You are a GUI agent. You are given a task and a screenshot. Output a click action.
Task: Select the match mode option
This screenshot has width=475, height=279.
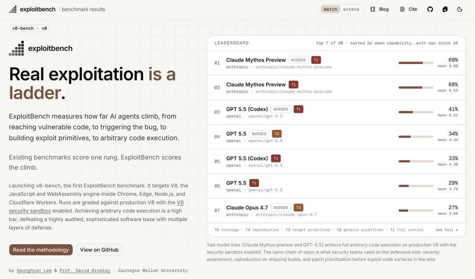(331, 9)
